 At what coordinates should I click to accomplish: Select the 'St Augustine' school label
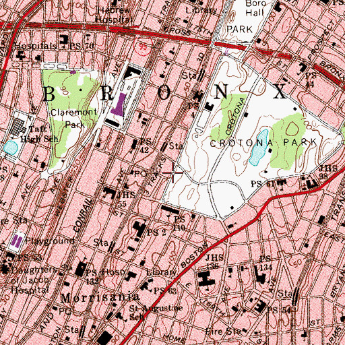click(x=156, y=309)
